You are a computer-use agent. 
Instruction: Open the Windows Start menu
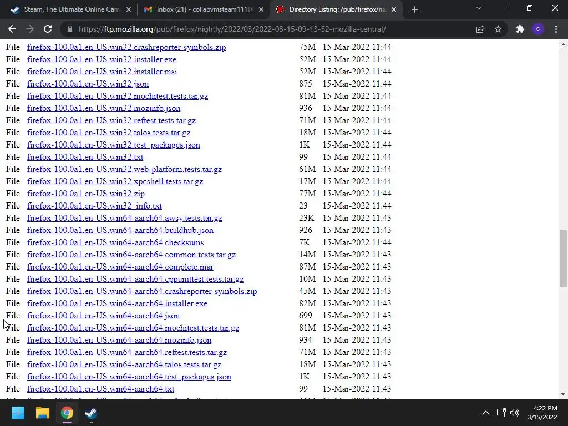(18, 413)
